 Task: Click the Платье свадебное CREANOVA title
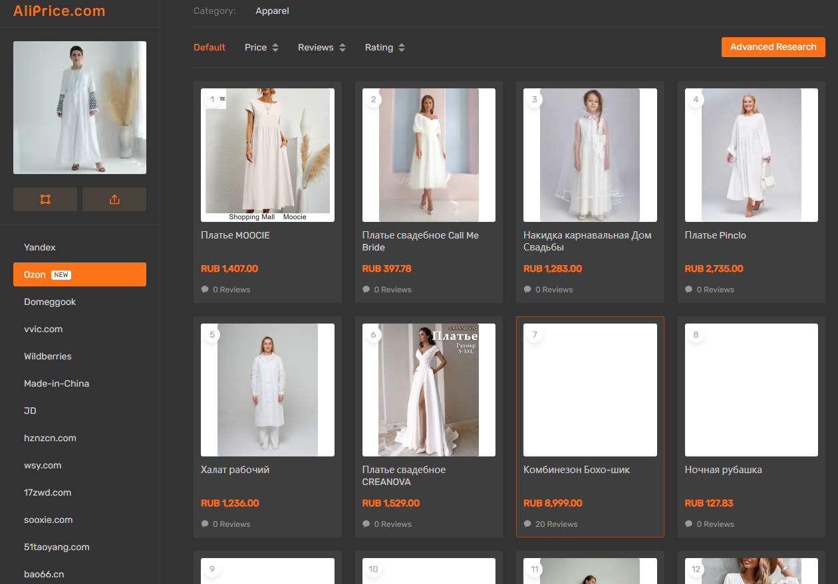(404, 476)
